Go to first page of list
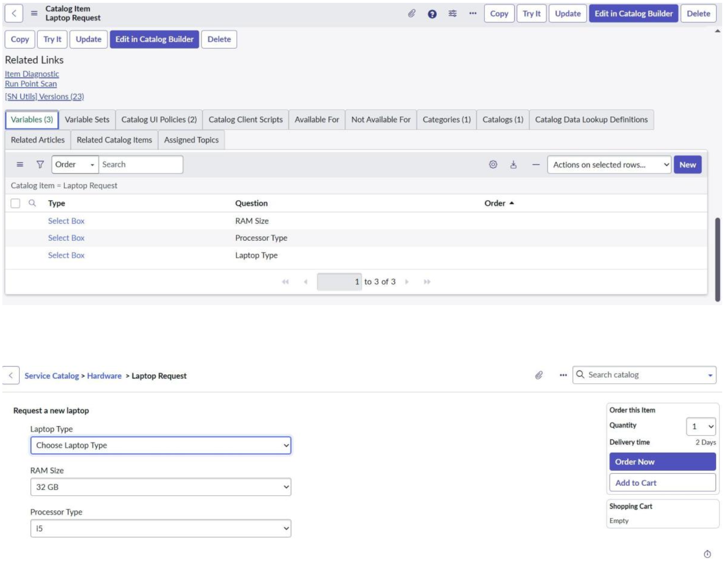Viewport: 725px width, 562px height. click(285, 282)
